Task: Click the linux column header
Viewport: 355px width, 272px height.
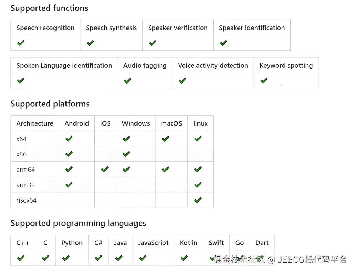Action: (x=201, y=123)
